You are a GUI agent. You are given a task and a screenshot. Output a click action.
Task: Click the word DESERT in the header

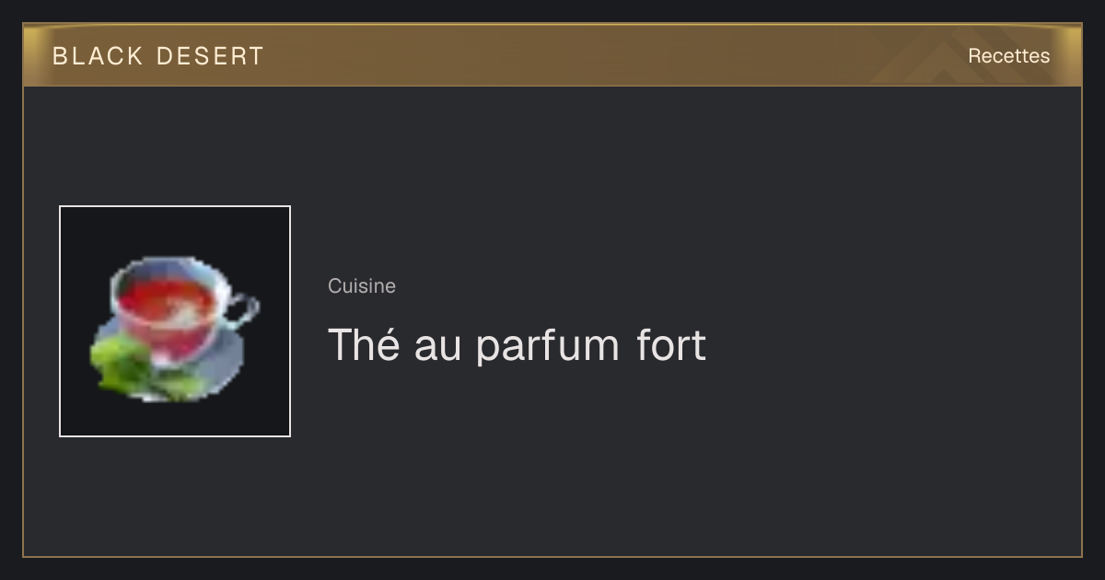pyautogui.click(x=211, y=56)
